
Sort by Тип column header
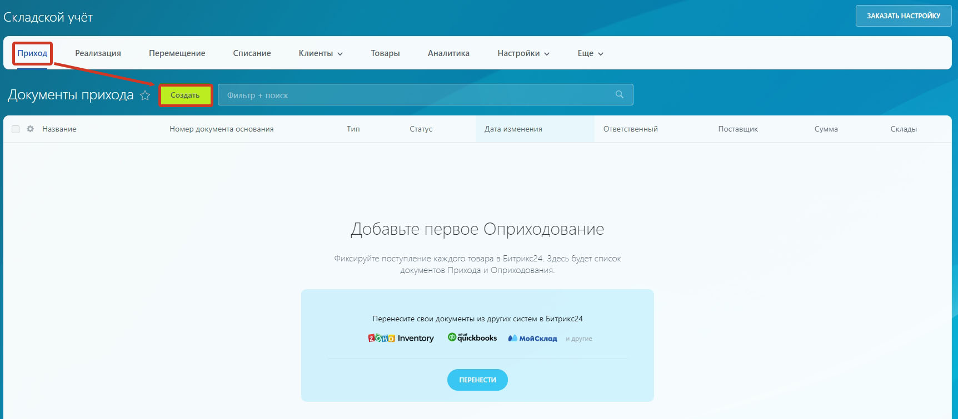[353, 129]
